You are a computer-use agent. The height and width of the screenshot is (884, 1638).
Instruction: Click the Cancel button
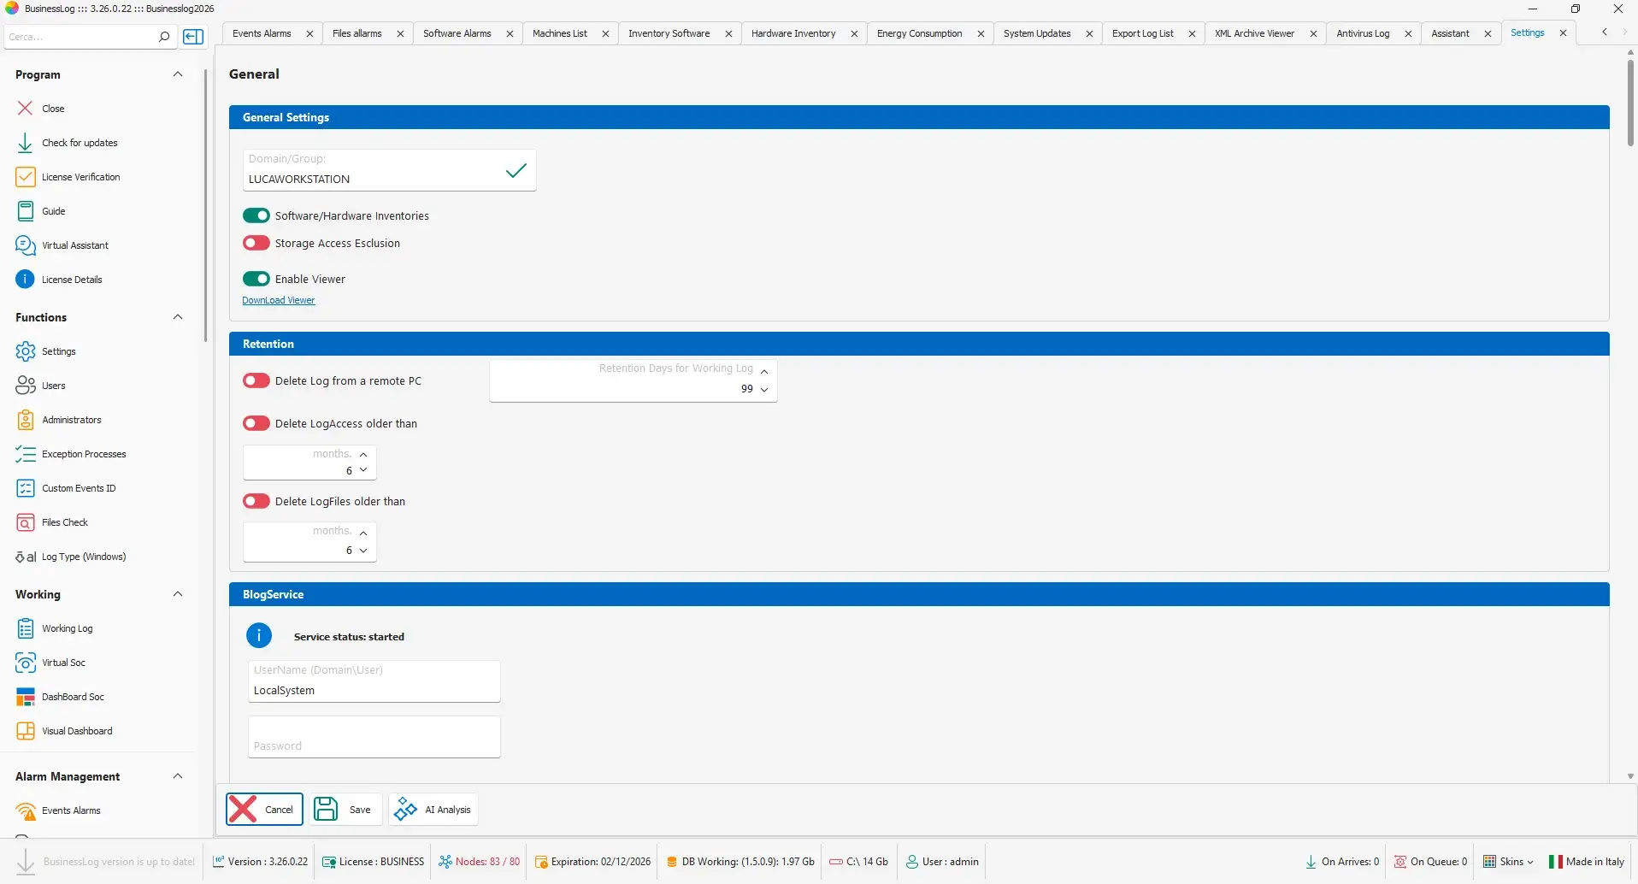tap(264, 809)
